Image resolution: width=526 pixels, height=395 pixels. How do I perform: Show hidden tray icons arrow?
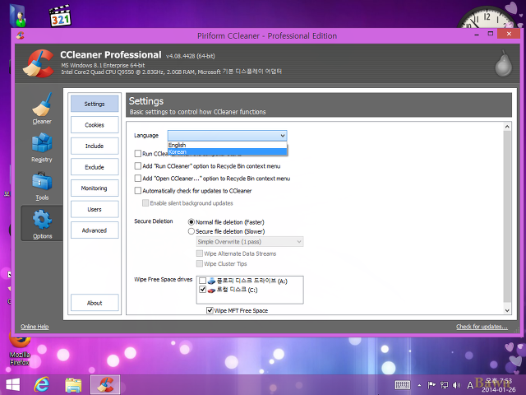click(x=419, y=385)
